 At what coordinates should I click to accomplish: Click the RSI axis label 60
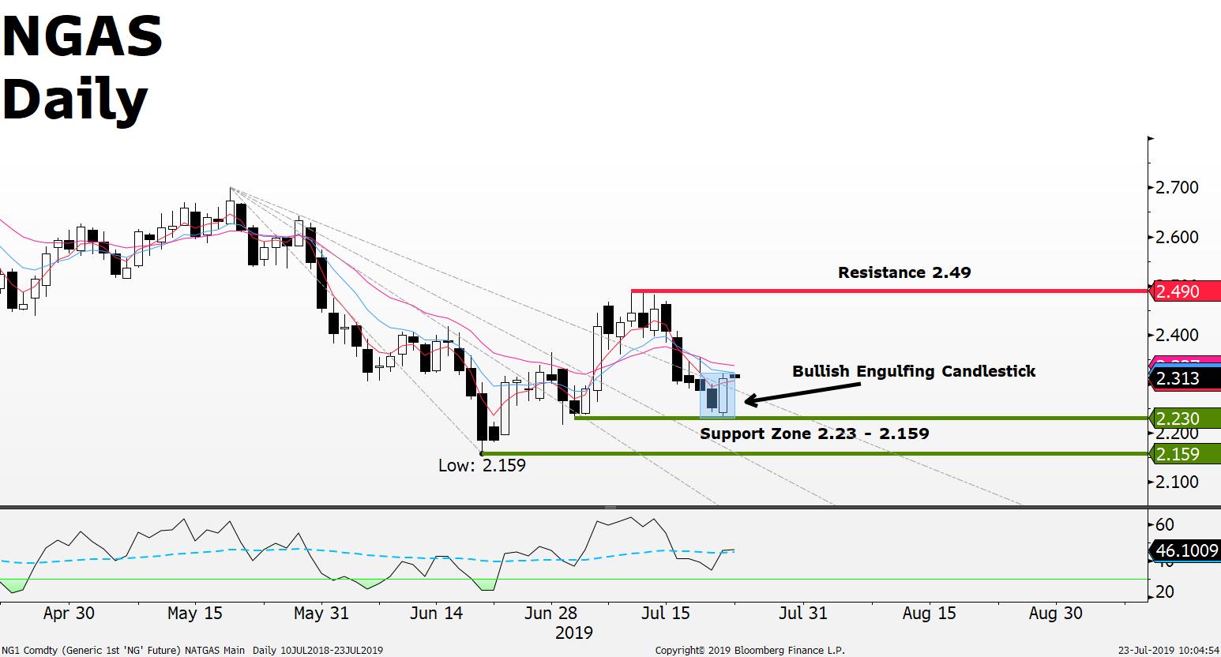(1165, 524)
